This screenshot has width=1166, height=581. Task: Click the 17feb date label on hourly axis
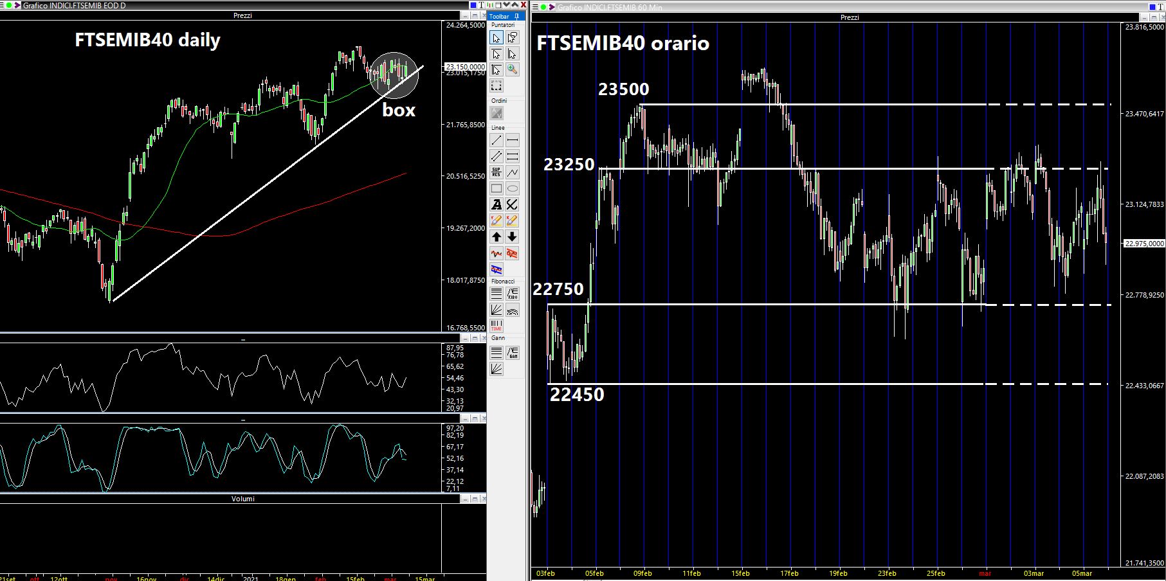pyautogui.click(x=789, y=573)
